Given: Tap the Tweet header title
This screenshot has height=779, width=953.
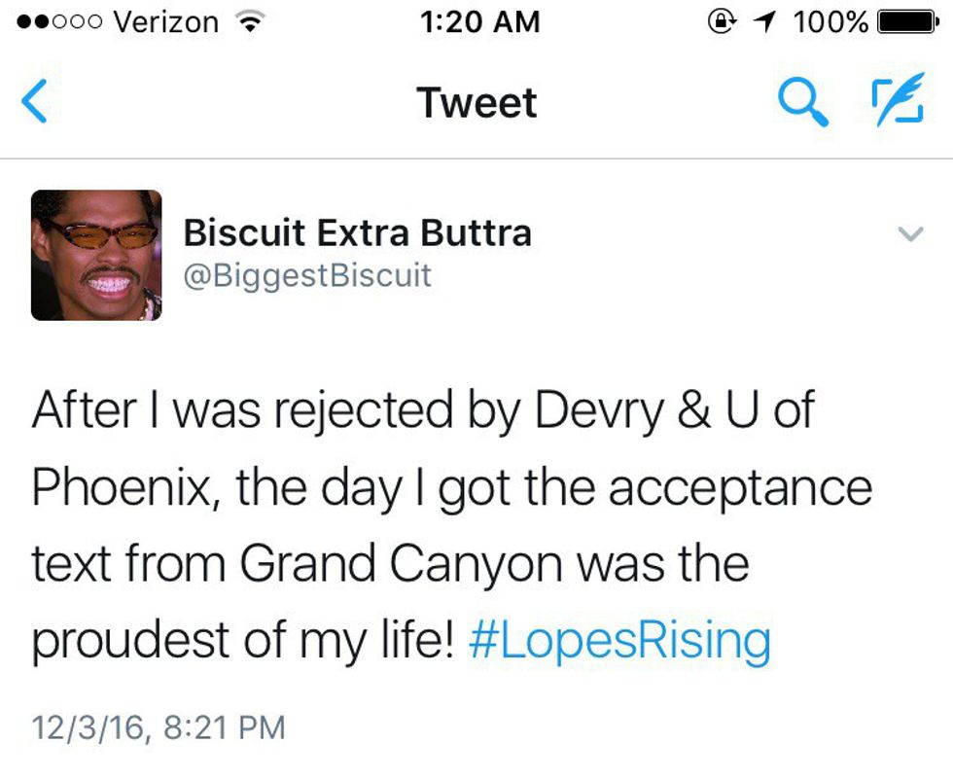Looking at the screenshot, I should point(476,102).
